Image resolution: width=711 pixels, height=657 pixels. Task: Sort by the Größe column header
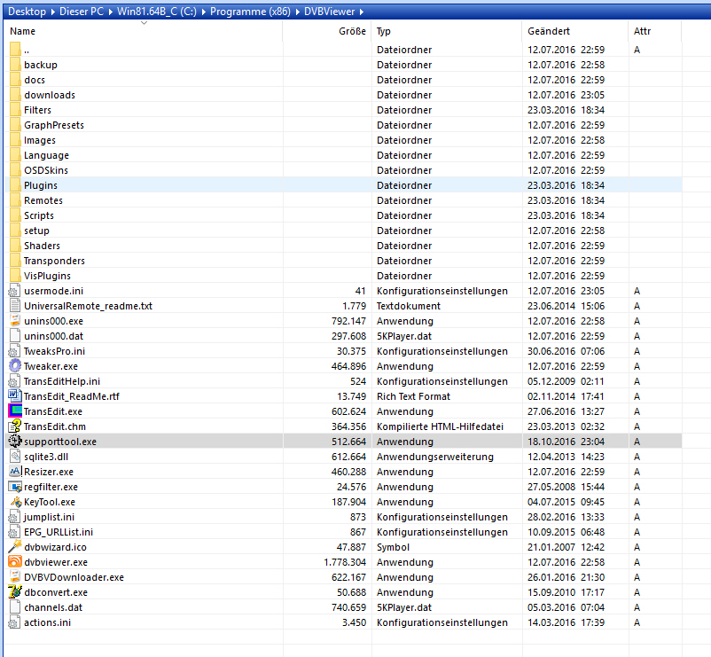(351, 31)
